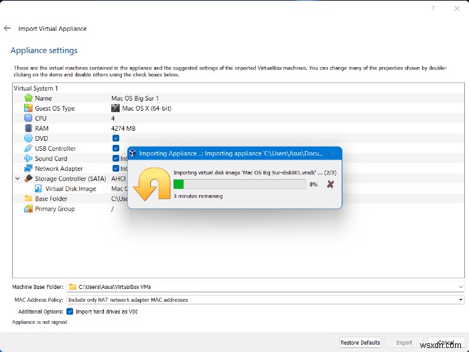Click the Import button
This screenshot has height=352, width=469.
point(404,343)
